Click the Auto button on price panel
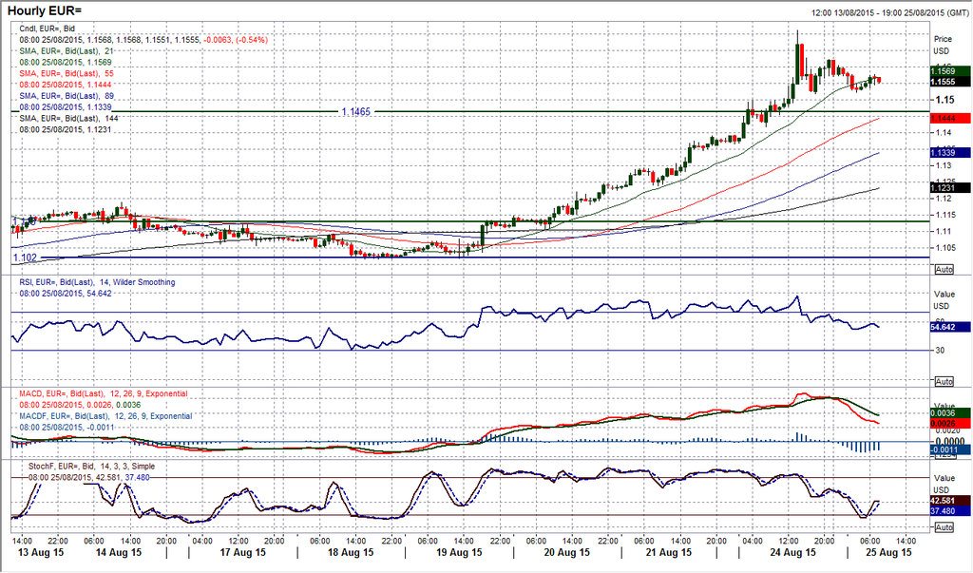 (x=944, y=270)
